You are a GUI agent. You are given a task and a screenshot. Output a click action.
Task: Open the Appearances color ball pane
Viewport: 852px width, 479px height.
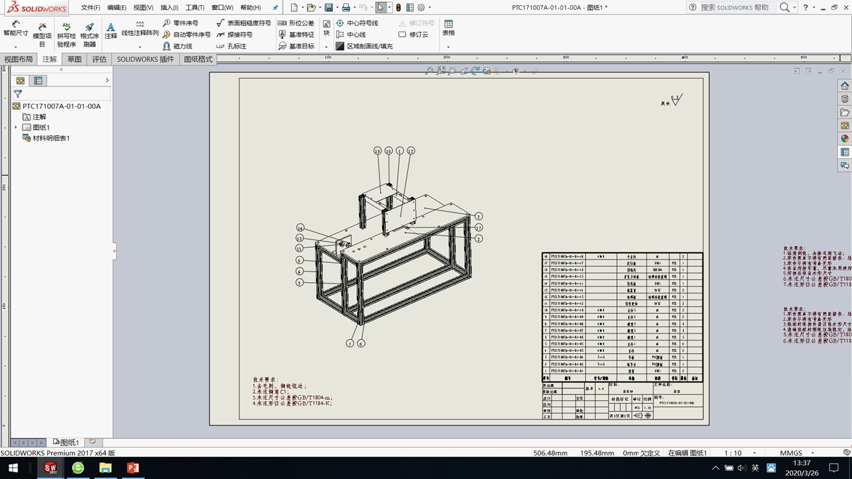845,139
